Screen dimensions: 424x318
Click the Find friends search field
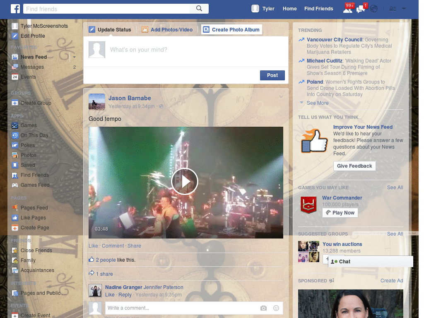pos(106,9)
